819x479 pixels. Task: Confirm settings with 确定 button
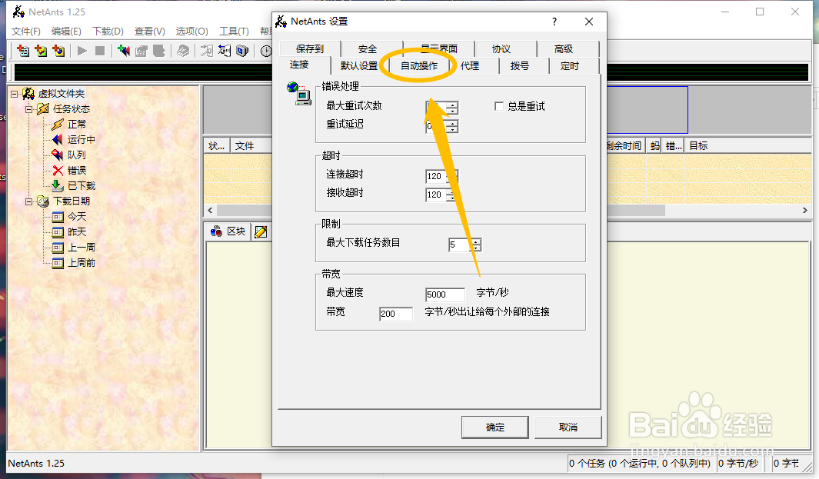click(x=495, y=427)
